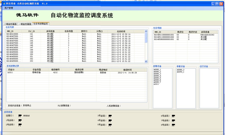Select A0080_3 in the 故障设备 list

pos(157,74)
